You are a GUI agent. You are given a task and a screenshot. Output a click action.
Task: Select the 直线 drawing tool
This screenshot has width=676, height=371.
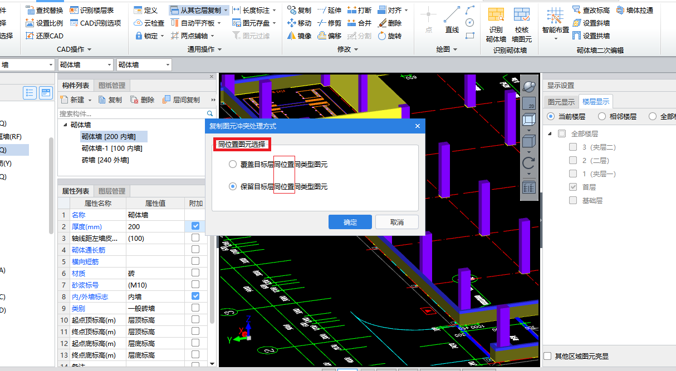click(x=452, y=21)
